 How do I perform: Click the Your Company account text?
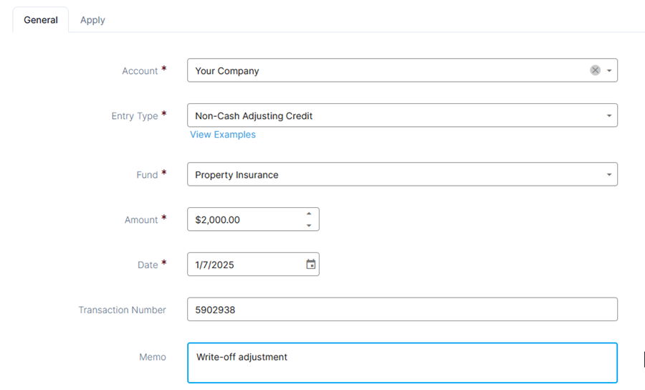(x=227, y=71)
